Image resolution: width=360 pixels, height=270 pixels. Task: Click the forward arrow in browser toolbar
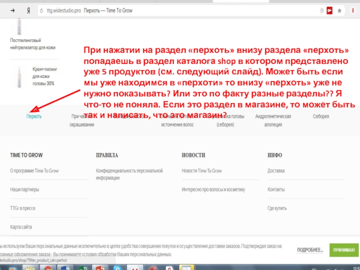click(13, 10)
